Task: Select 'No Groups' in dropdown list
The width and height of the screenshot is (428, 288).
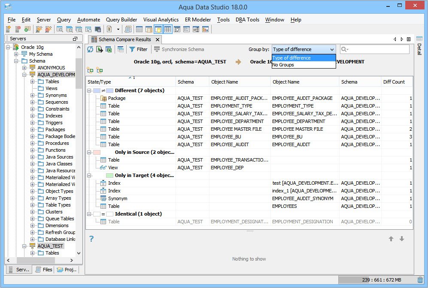Action: pos(304,65)
